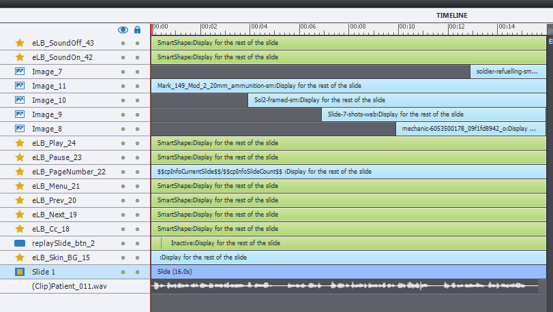553x312 pixels.
Task: Click the lock icon in timeline header
Action: (x=137, y=30)
